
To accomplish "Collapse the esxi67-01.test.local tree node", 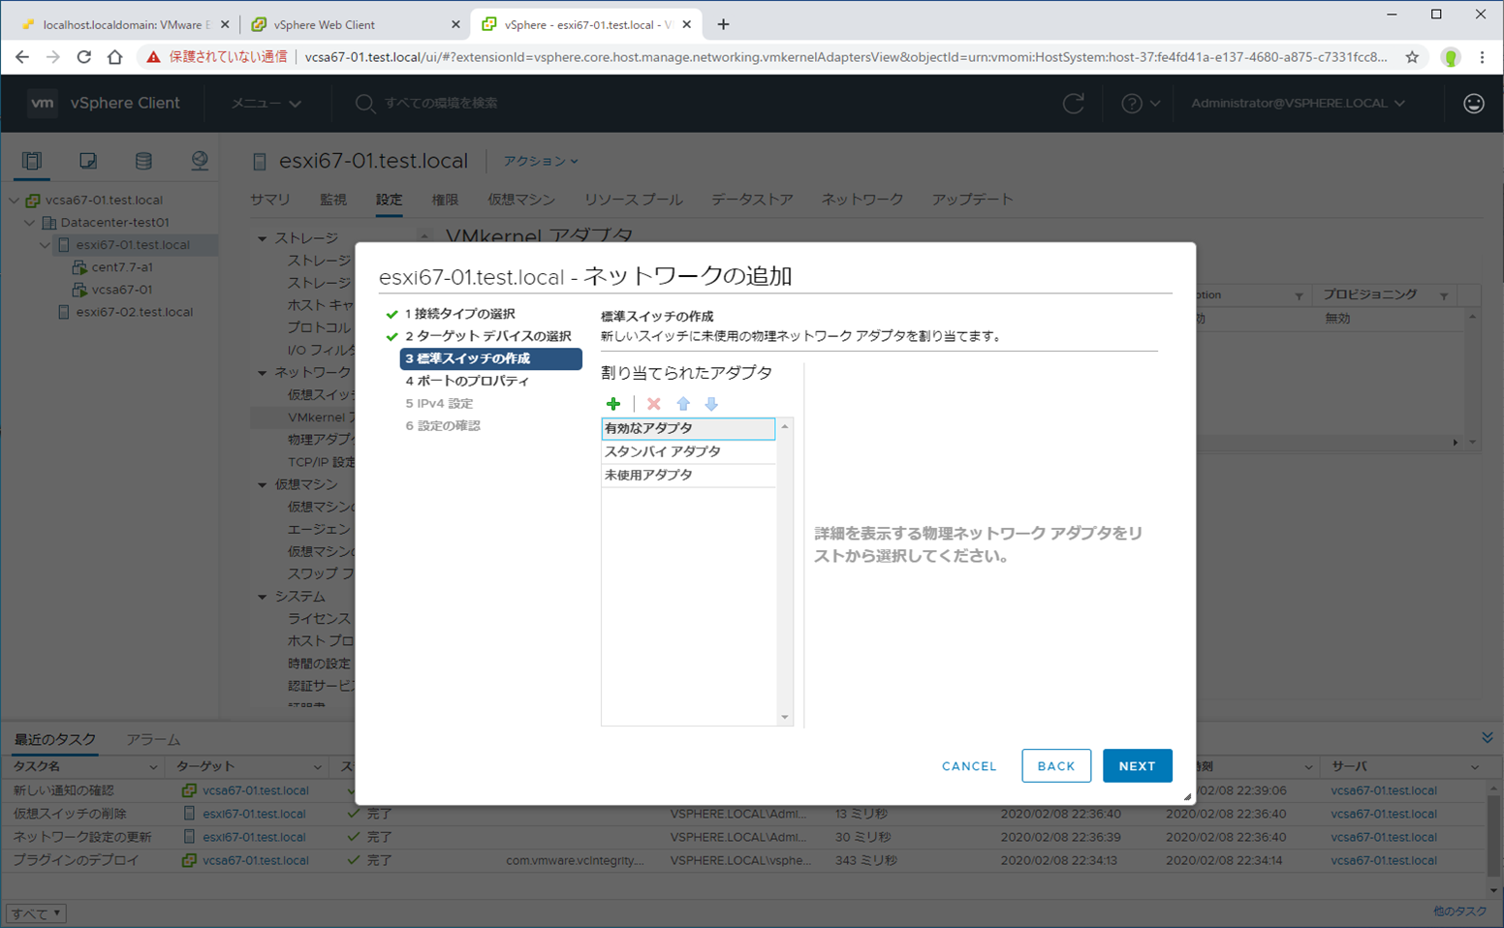I will pyautogui.click(x=45, y=245).
